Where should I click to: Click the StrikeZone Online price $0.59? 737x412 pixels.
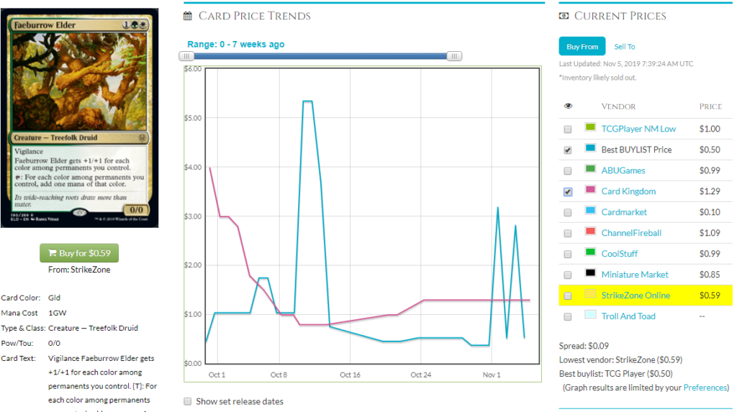[x=709, y=295]
